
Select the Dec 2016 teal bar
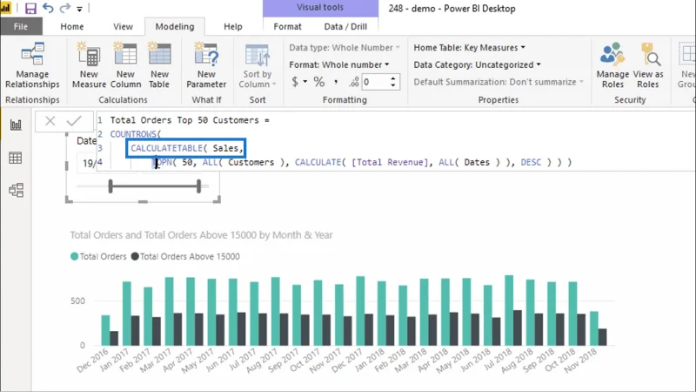click(105, 330)
